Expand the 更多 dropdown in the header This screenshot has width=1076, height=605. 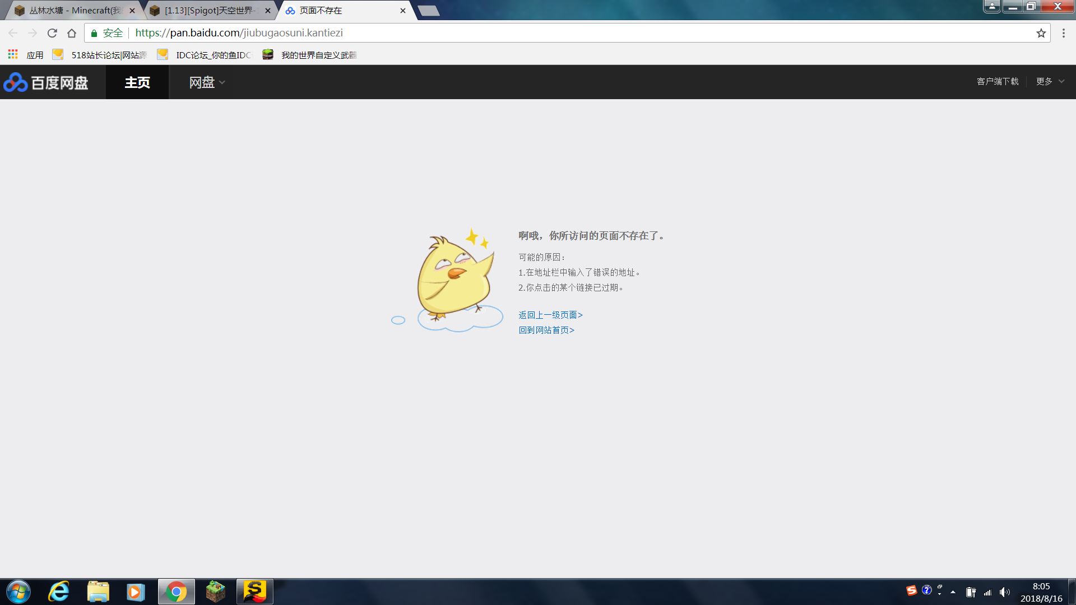(1050, 82)
